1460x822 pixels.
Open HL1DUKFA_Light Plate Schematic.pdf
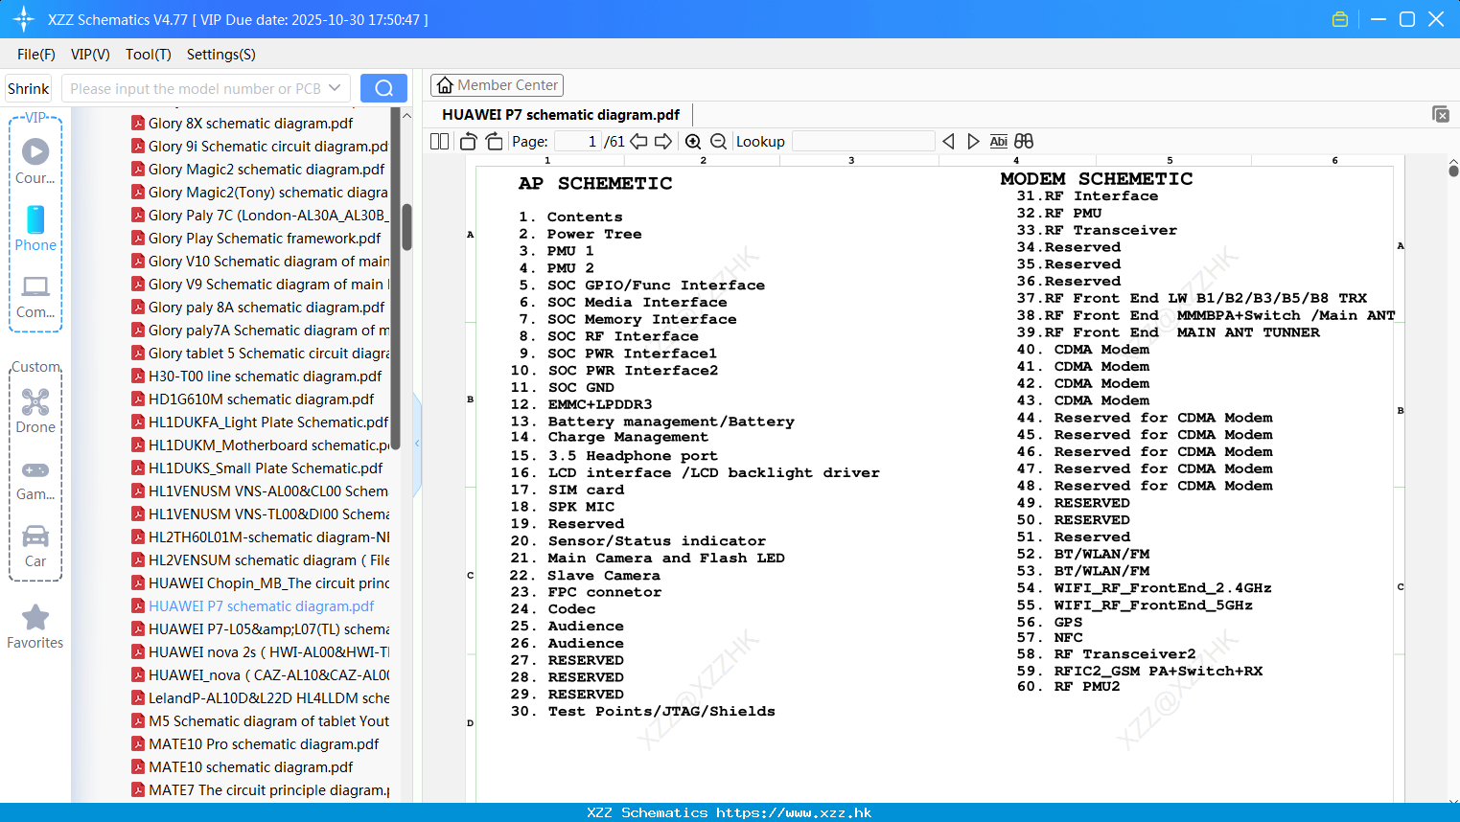click(x=268, y=422)
